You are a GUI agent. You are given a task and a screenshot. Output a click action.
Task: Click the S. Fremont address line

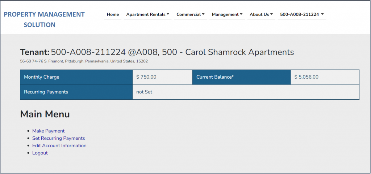[84, 61]
